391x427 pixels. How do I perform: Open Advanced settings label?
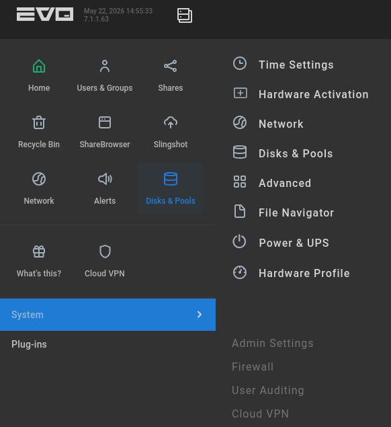285,183
